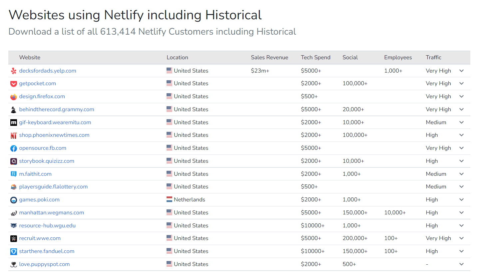
Task: Click the Facebook icon next to opensource.fb.com
Action: click(x=13, y=148)
